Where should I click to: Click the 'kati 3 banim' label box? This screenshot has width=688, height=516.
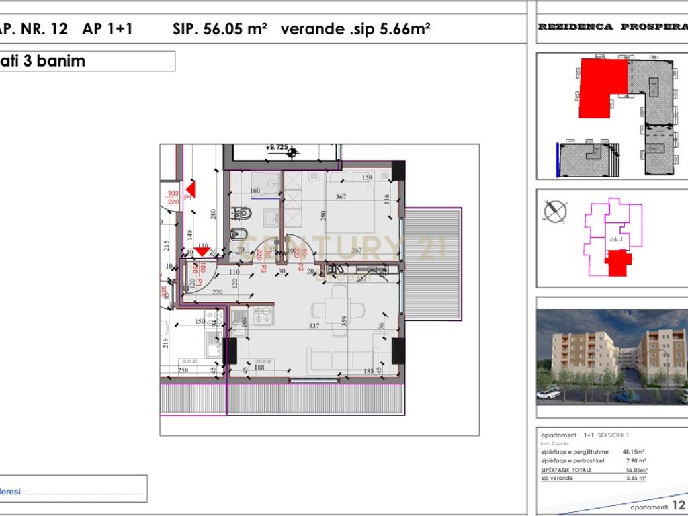point(86,61)
